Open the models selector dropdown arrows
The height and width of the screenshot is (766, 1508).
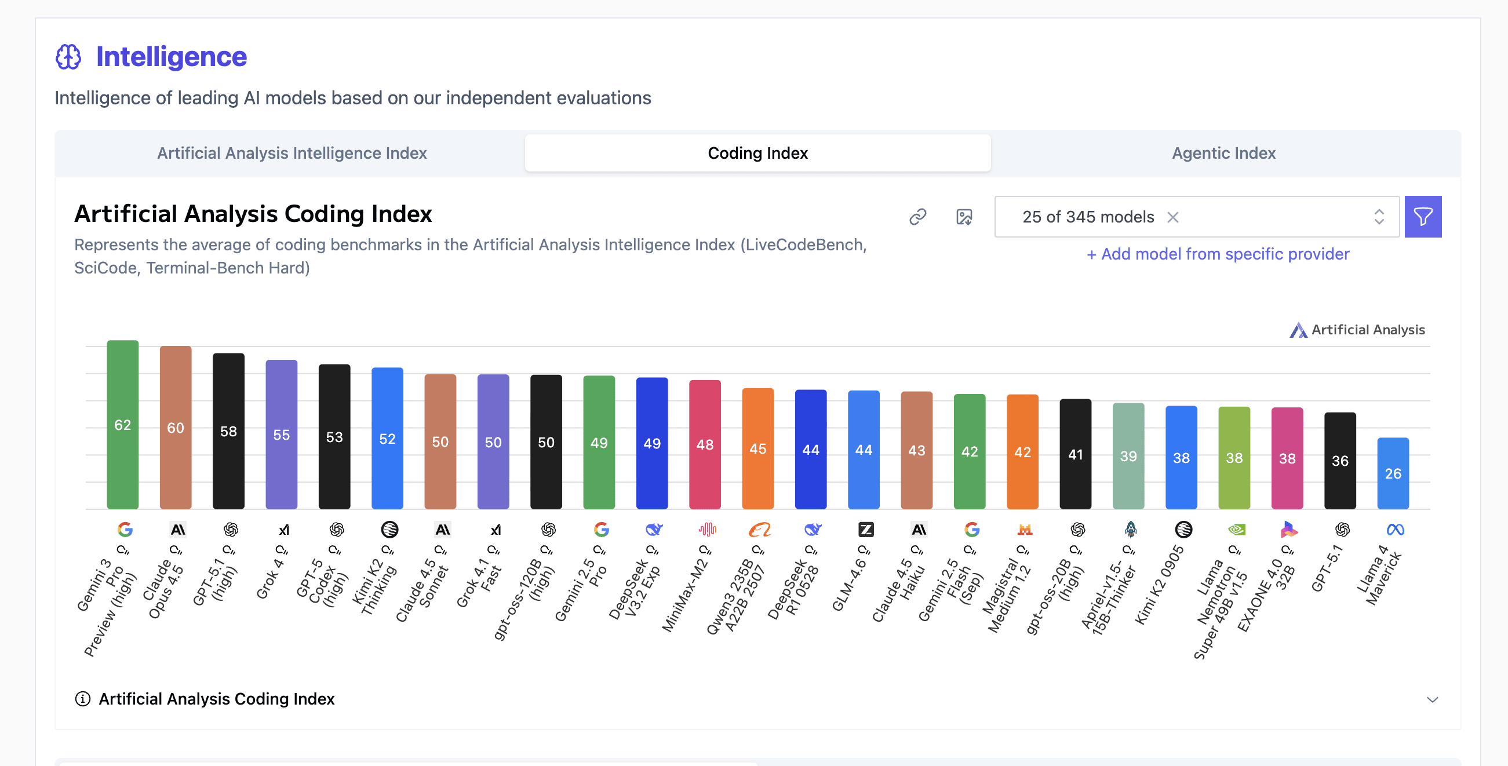point(1379,217)
